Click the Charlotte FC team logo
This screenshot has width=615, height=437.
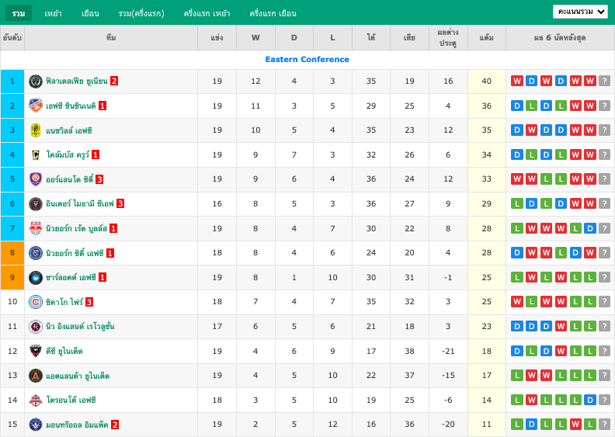coord(36,277)
